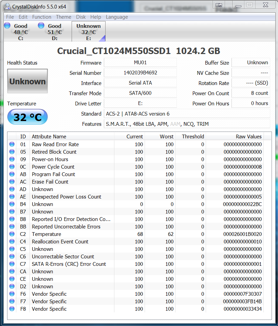The height and width of the screenshot is (326, 278).
Task: Click the CrystalDiskInfo app icon in title bar
Action: [x=6, y=7]
